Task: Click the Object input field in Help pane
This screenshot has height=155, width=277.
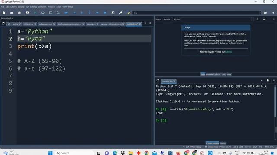Action: tap(217, 19)
